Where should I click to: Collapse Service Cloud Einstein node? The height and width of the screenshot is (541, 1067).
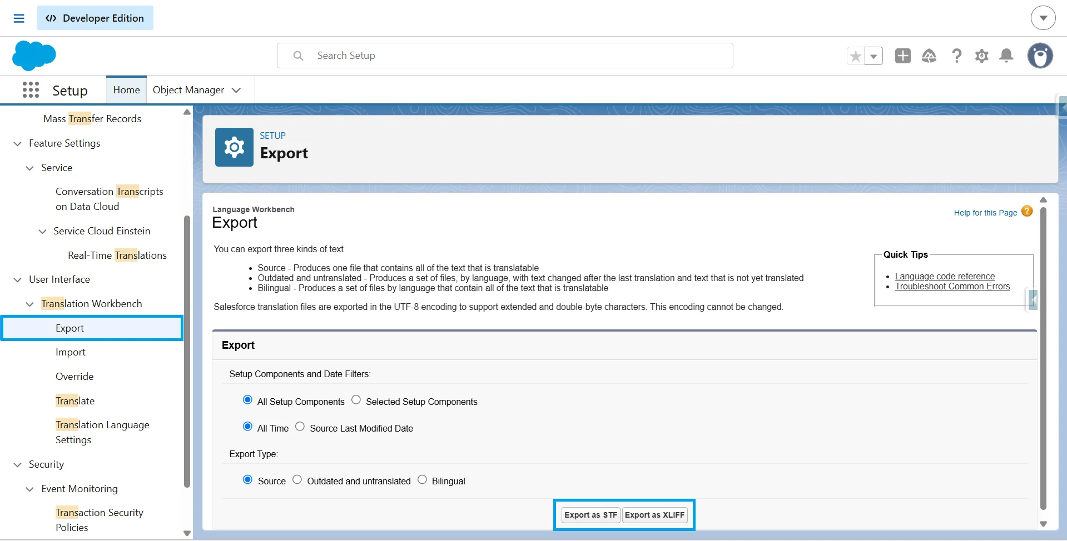coord(42,232)
